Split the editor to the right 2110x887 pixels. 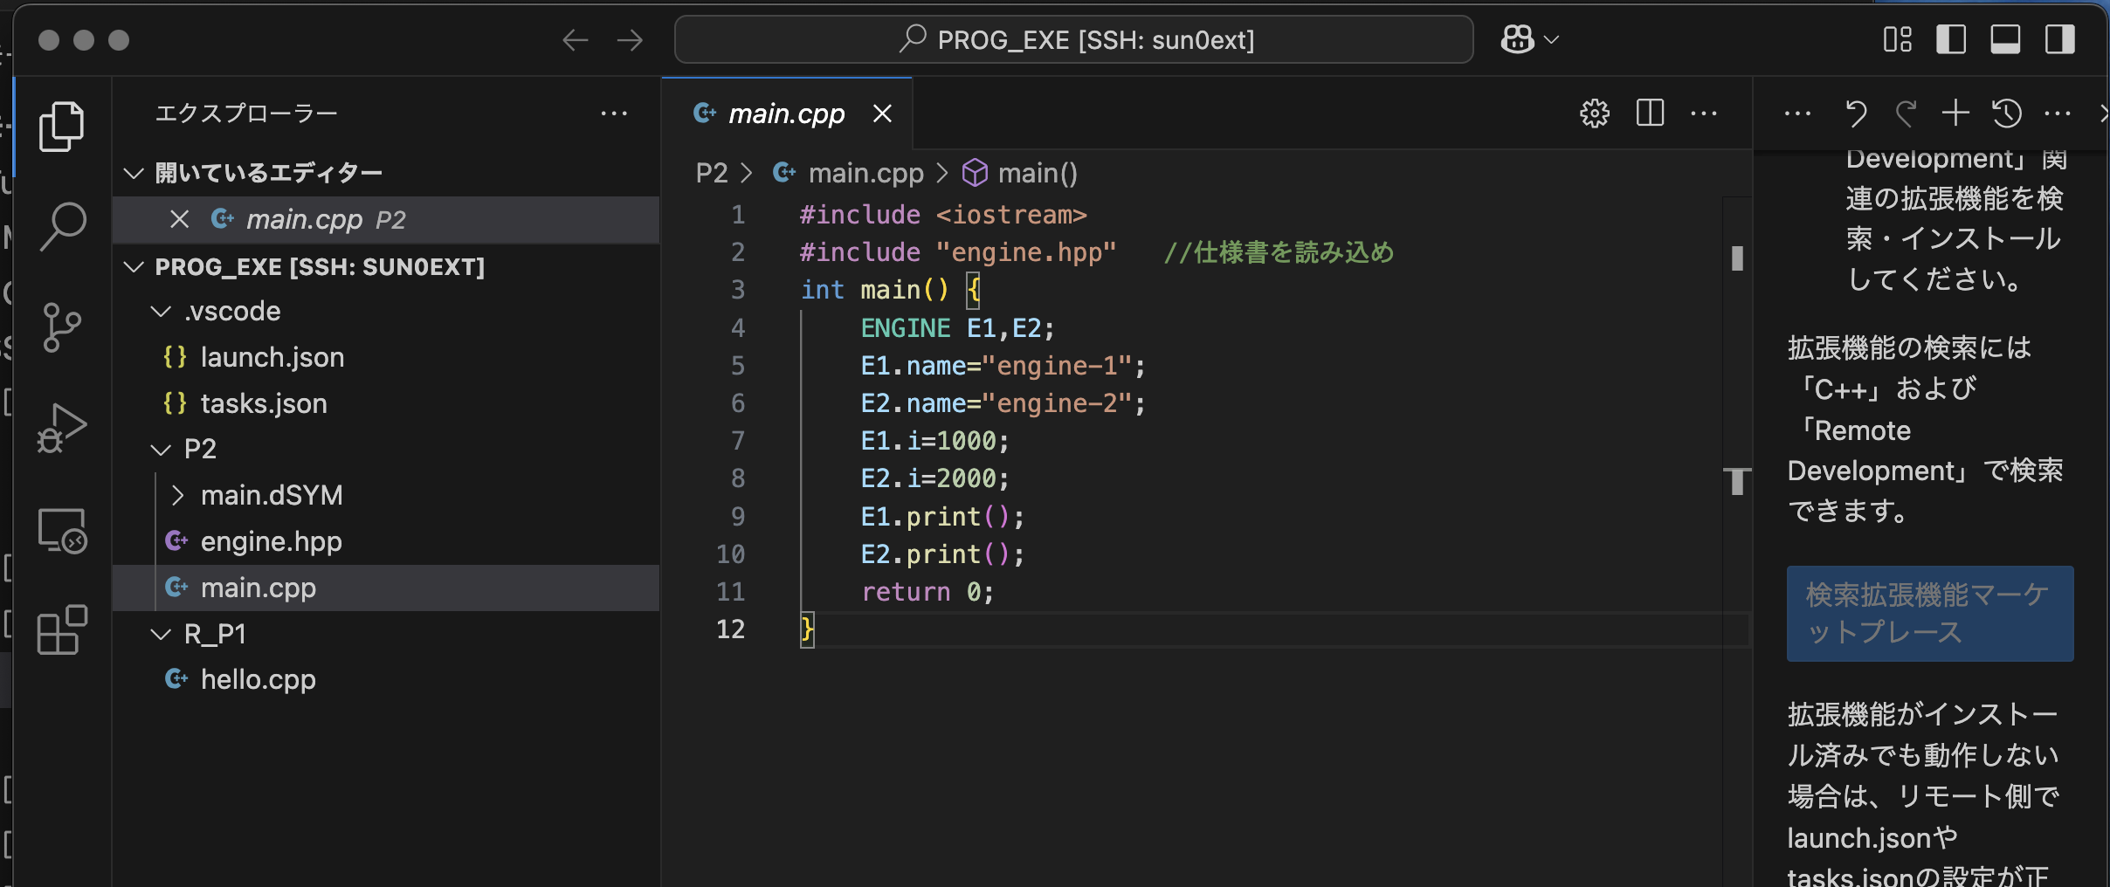pos(1650,113)
